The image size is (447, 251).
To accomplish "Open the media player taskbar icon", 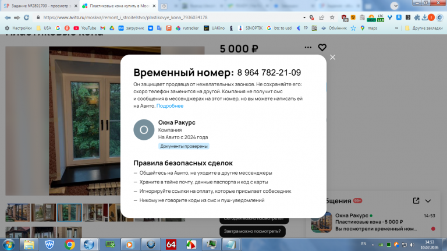I will pos(130,245).
